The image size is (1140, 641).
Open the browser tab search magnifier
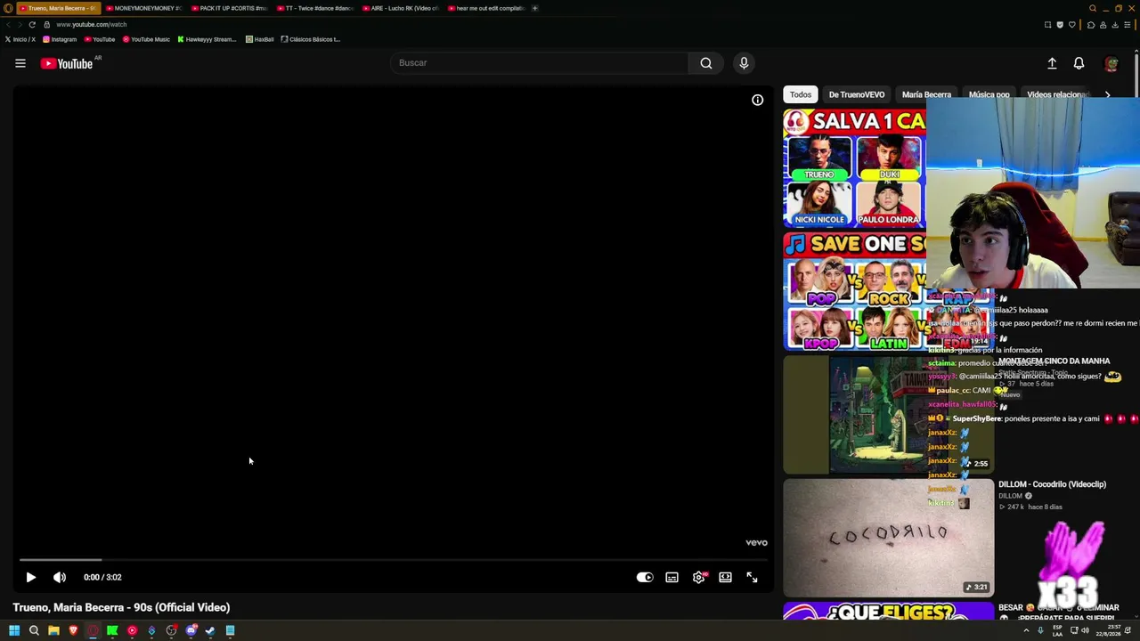coord(1093,8)
